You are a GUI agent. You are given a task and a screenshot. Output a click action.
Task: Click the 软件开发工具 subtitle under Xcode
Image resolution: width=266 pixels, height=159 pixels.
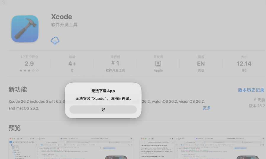click(x=64, y=25)
